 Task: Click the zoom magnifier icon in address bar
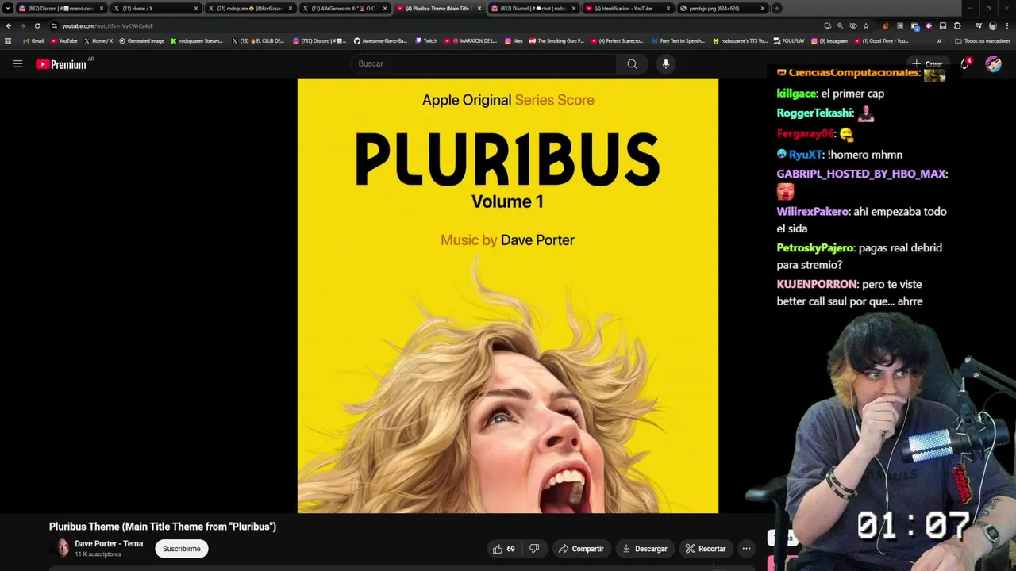(x=841, y=25)
